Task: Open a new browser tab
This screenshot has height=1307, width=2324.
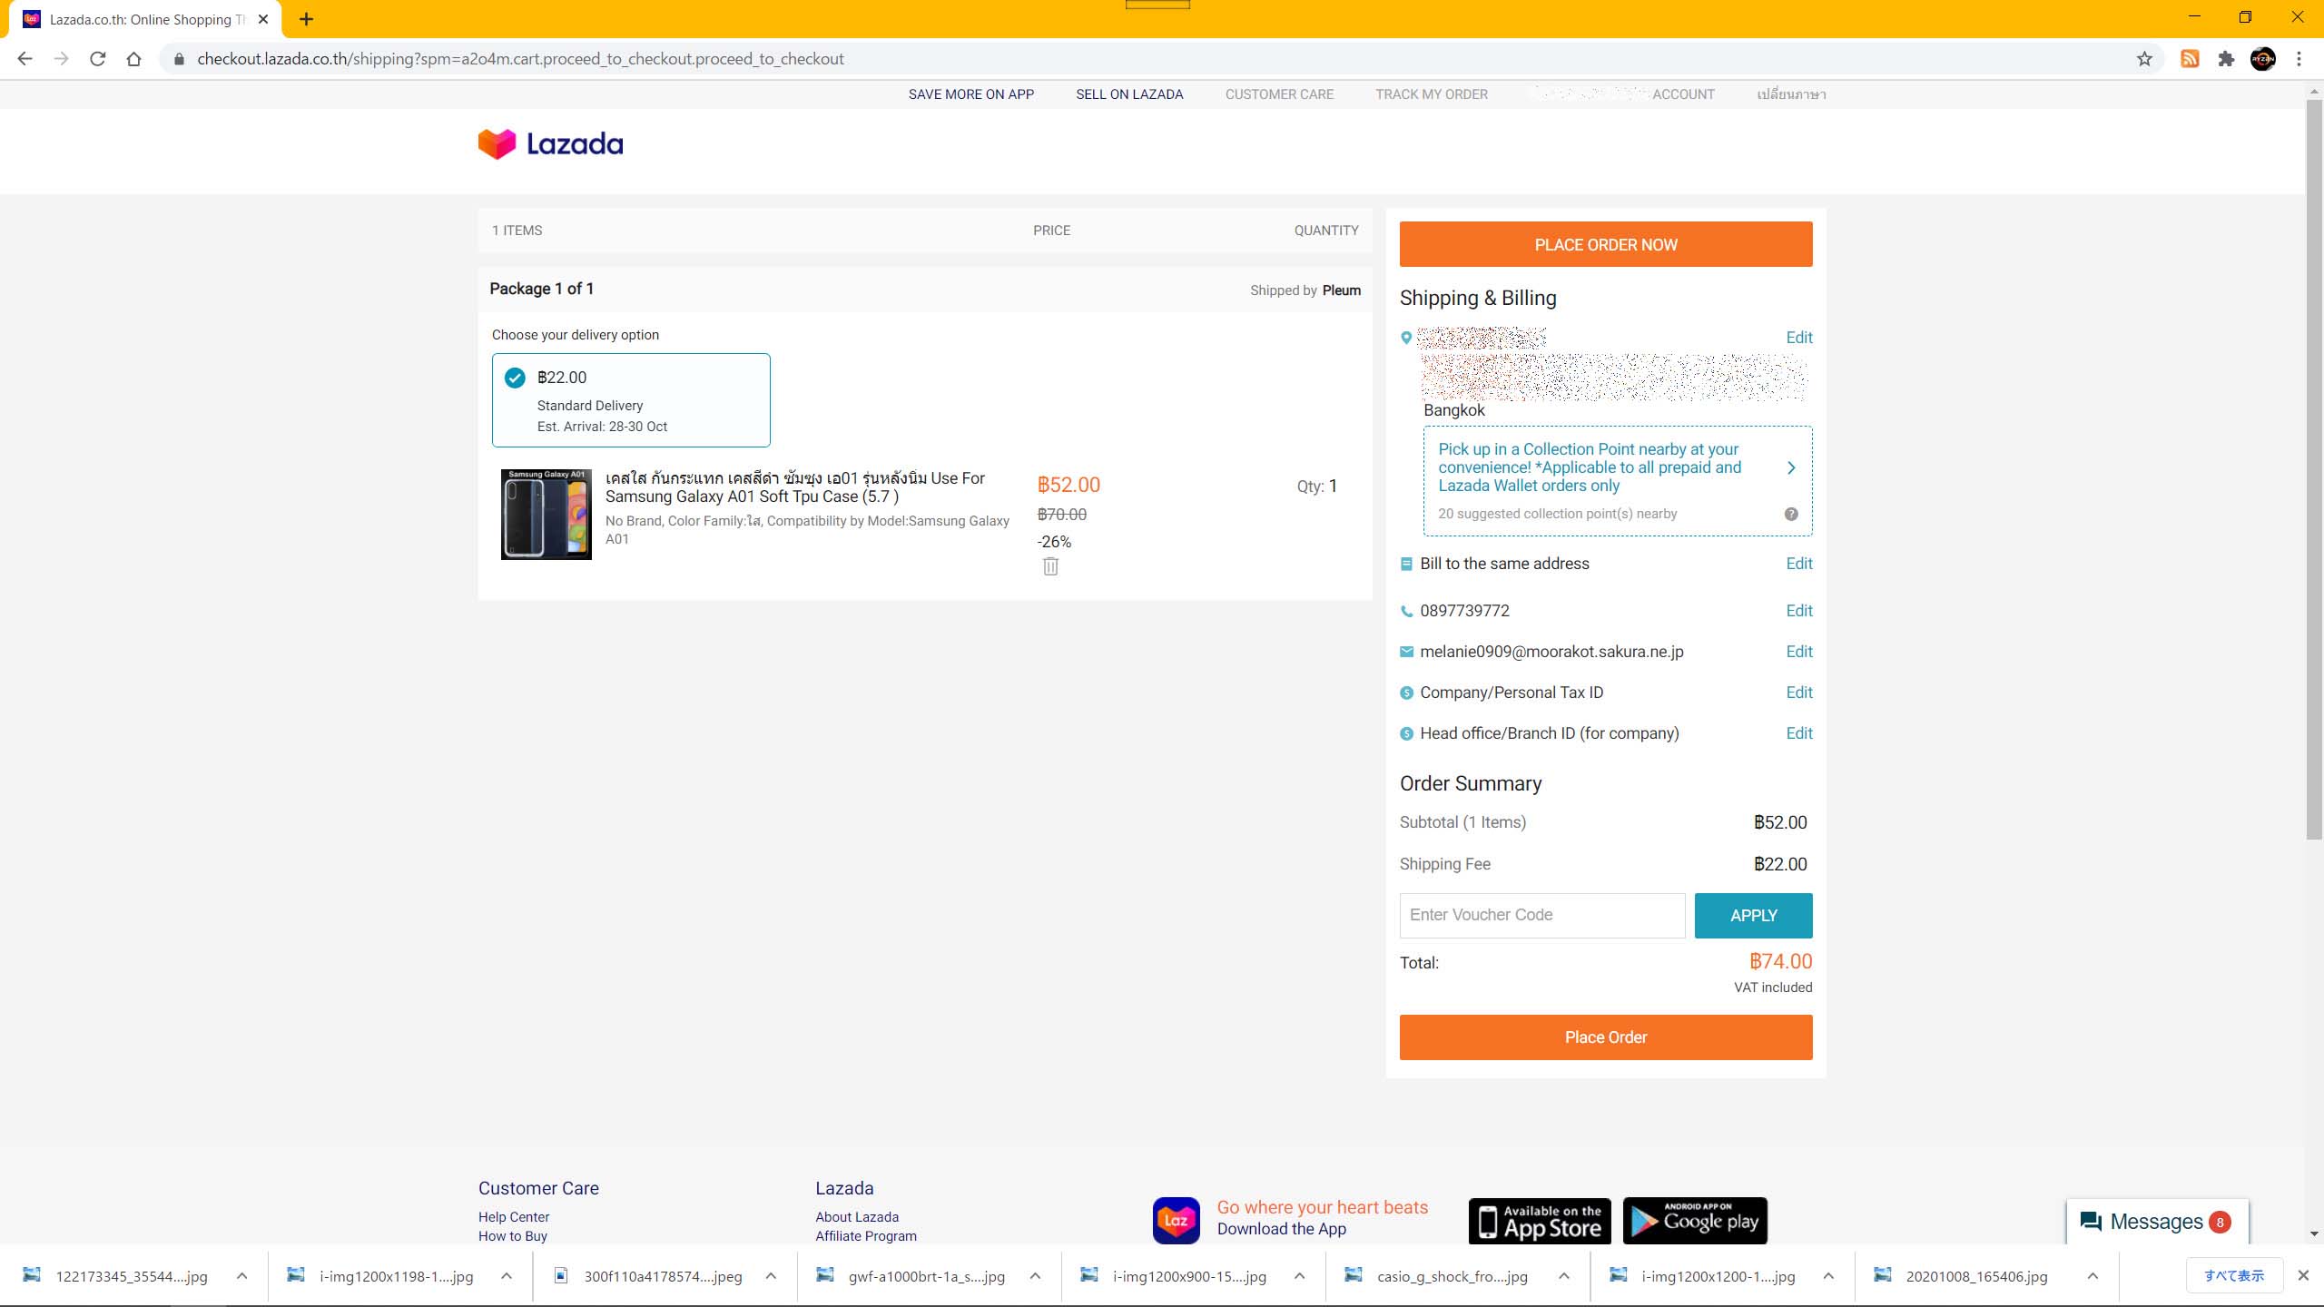Action: pos(307,19)
